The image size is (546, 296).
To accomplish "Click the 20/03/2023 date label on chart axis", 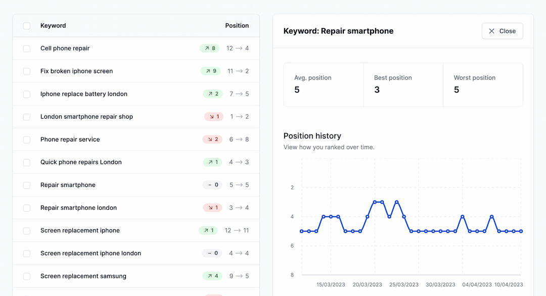I will (367, 285).
